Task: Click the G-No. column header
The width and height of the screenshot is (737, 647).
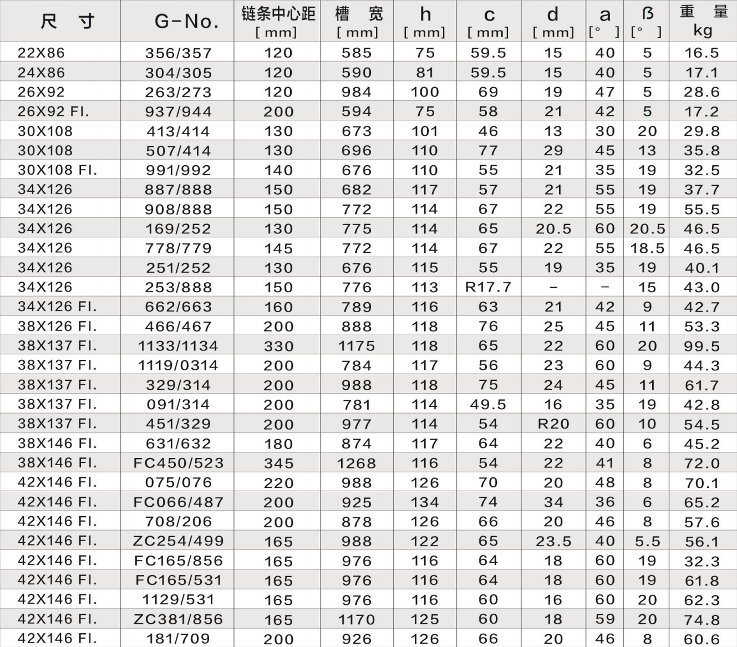Action: point(178,22)
